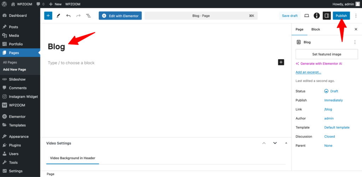Open the three-dot Options menu

(x=356, y=16)
